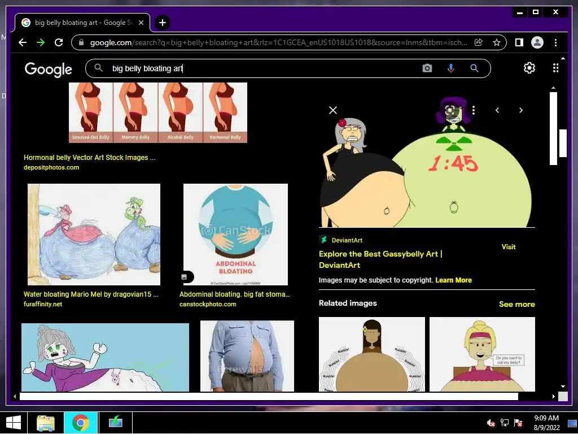Open File Explorer from the taskbar
The width and height of the screenshot is (578, 434).
[x=46, y=423]
